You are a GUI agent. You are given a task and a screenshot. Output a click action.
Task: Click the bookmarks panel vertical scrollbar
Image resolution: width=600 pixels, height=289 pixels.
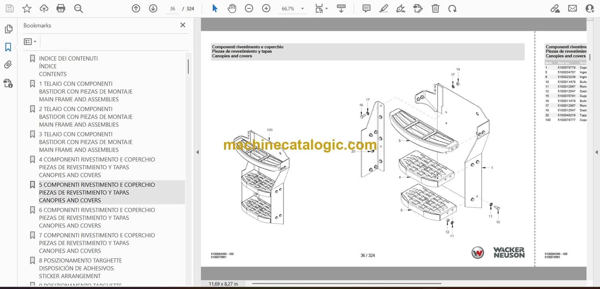pos(188,66)
